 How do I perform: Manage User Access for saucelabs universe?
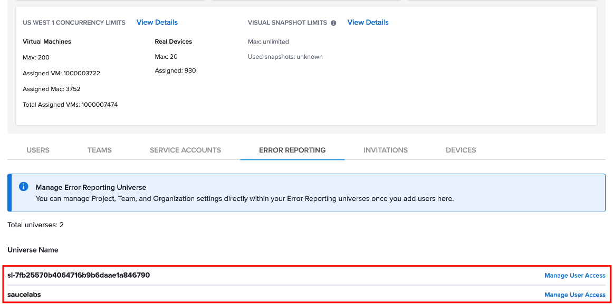click(x=574, y=295)
